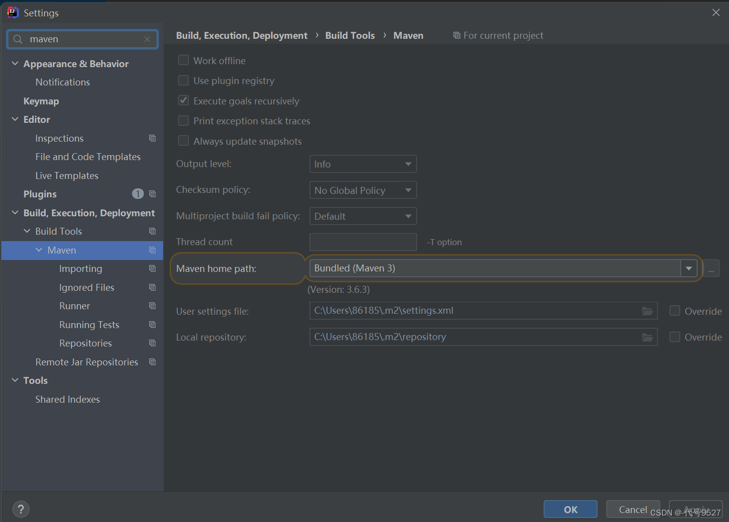Enable the Work offline checkbox
Image resolution: width=729 pixels, height=522 pixels.
[183, 61]
